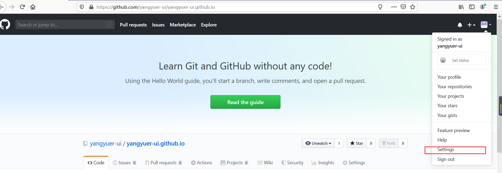502x173 pixels.
Task: Reload the page with refresh icon
Action: tap(22, 7)
